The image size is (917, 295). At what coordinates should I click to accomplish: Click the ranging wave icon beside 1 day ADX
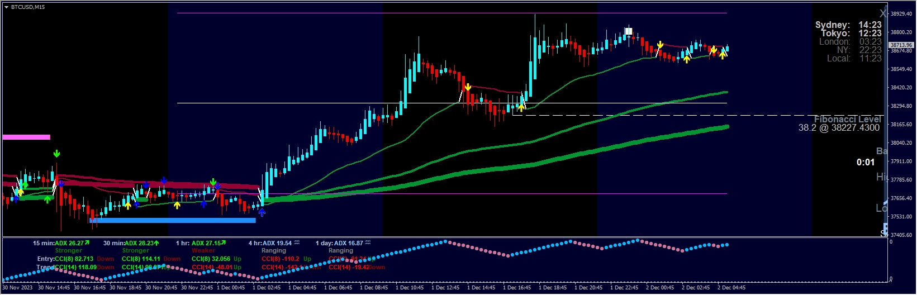point(368,243)
